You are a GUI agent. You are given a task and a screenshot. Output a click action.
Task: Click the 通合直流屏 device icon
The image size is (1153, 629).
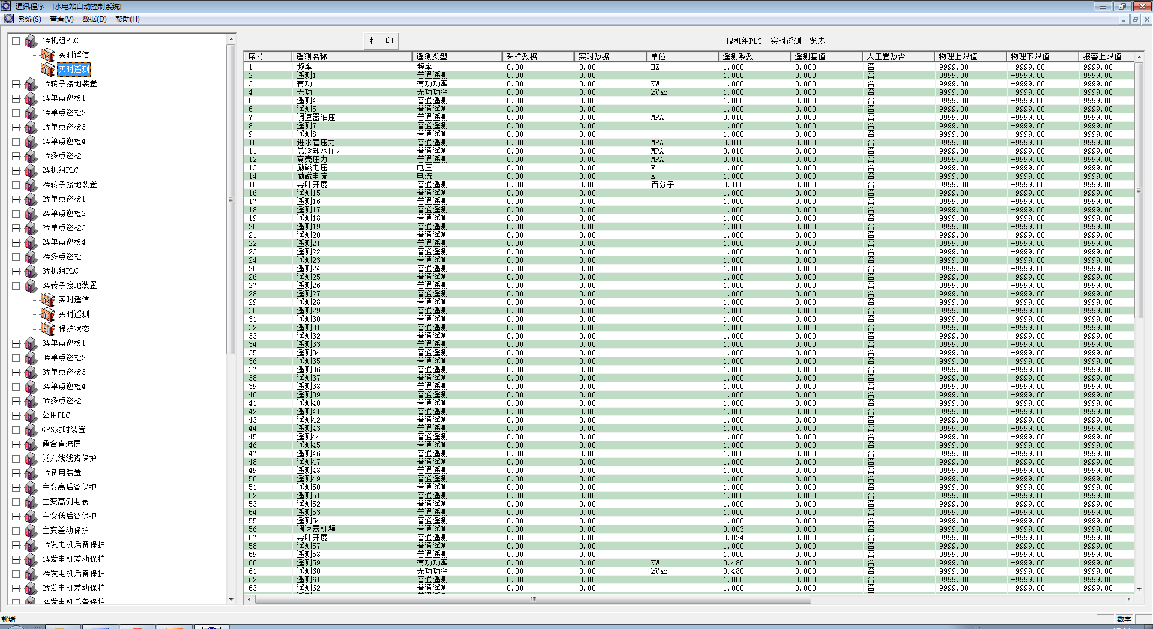click(31, 444)
